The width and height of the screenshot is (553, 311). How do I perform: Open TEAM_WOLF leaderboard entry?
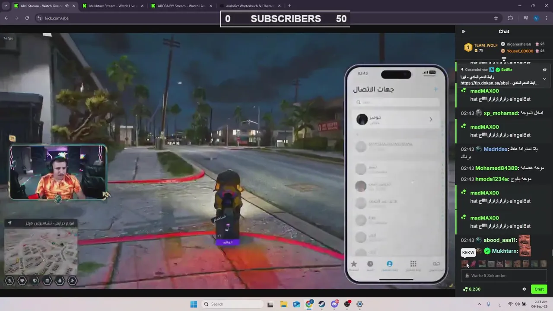click(x=480, y=48)
